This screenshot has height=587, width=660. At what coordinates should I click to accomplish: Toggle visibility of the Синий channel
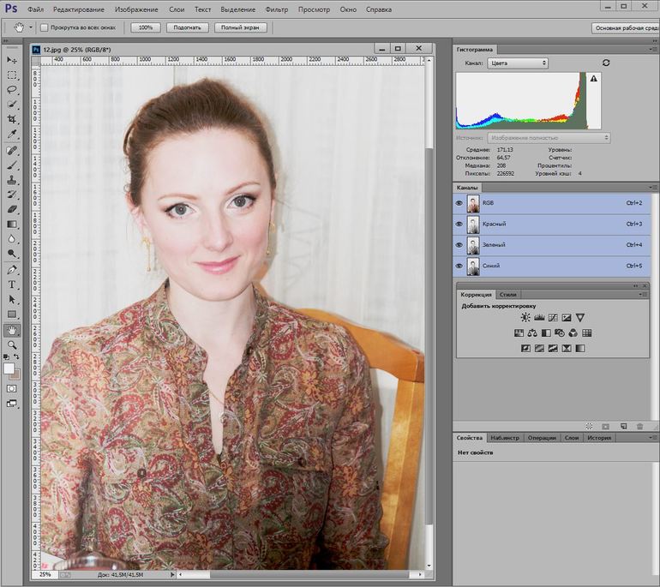pyautogui.click(x=459, y=266)
